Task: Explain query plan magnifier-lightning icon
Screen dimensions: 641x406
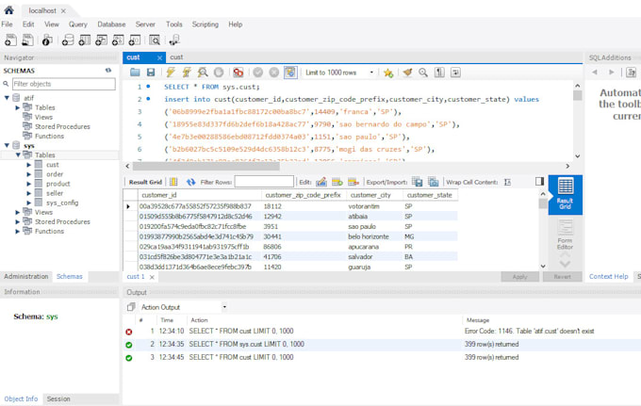Action: [x=203, y=73]
